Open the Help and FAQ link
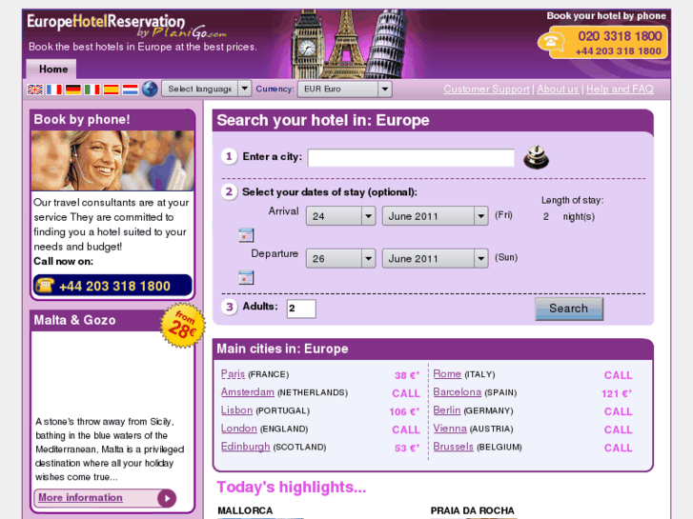The width and height of the screenshot is (693, 519). [x=620, y=89]
